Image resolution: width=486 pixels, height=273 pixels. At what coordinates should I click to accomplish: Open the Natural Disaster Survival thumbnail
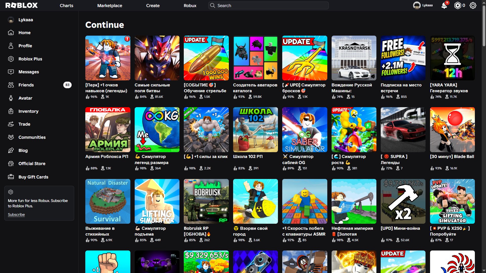108,201
